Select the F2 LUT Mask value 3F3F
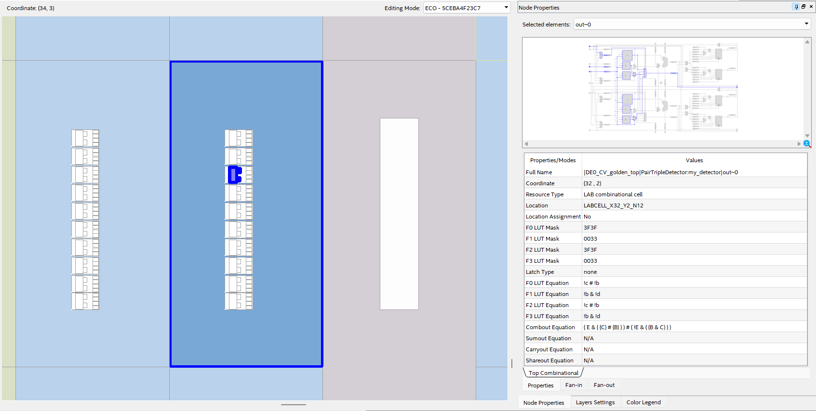 (x=694, y=250)
